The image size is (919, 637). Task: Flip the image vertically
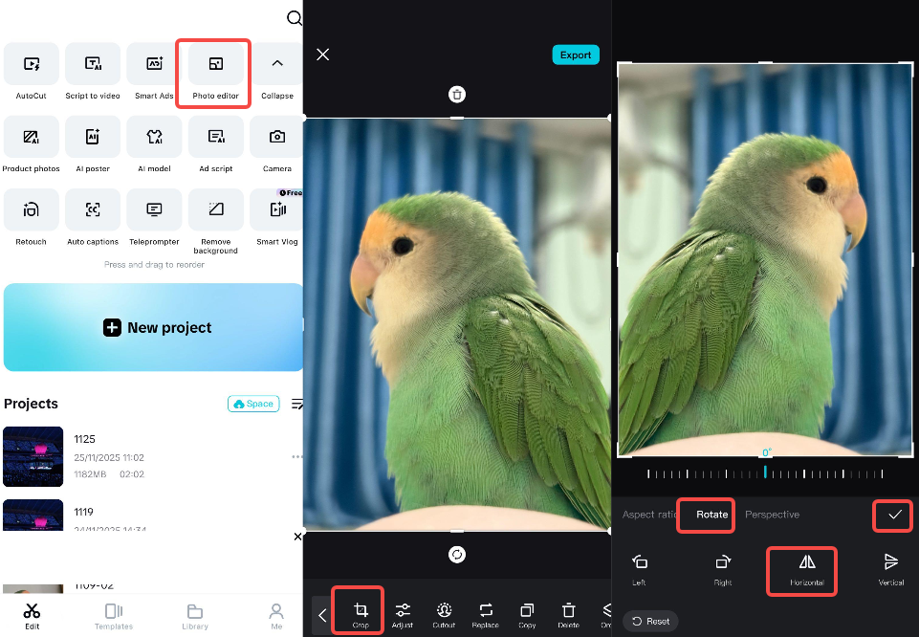click(889, 565)
